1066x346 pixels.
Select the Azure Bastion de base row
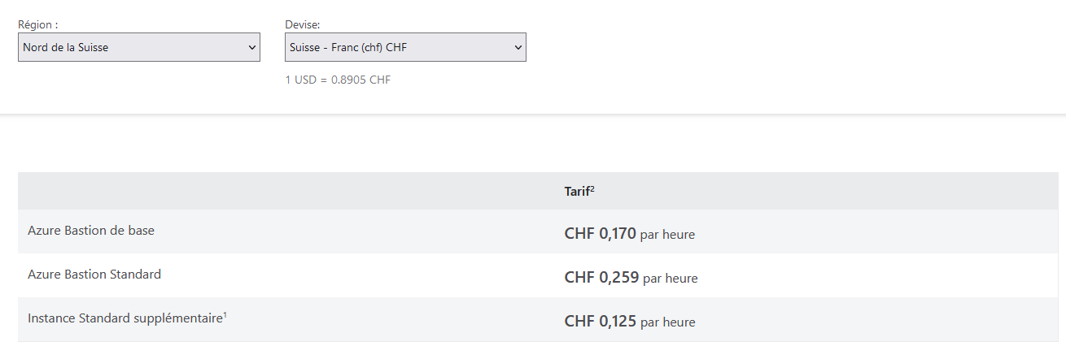538,231
